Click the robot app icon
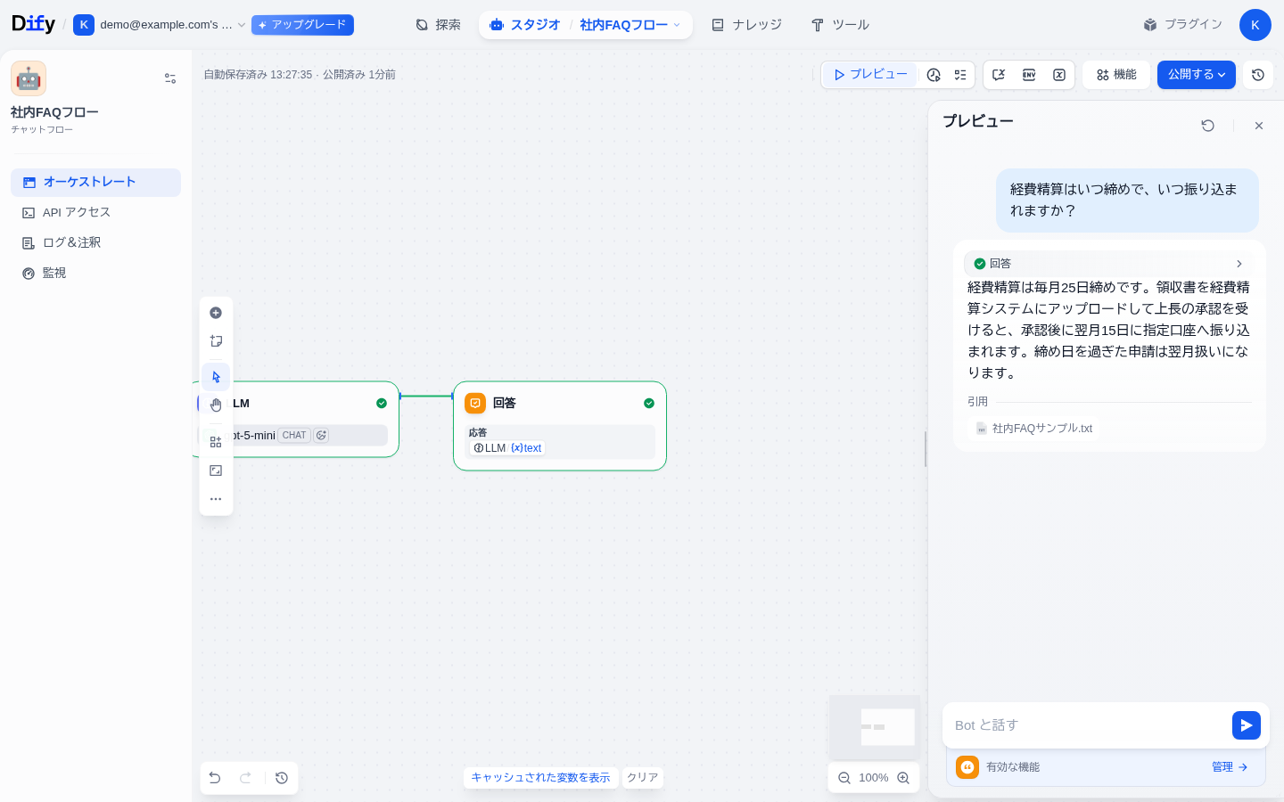The width and height of the screenshot is (1284, 802). [29, 78]
